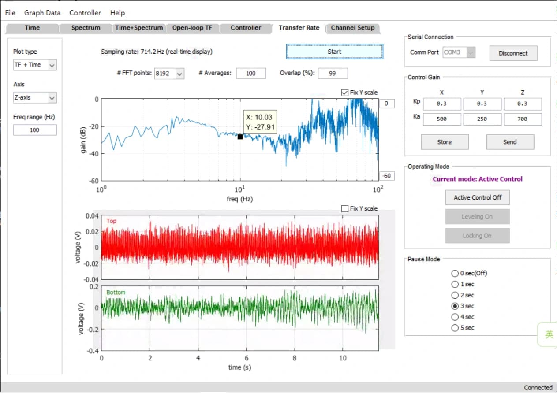Click the Ka Z field showing 700

point(523,119)
